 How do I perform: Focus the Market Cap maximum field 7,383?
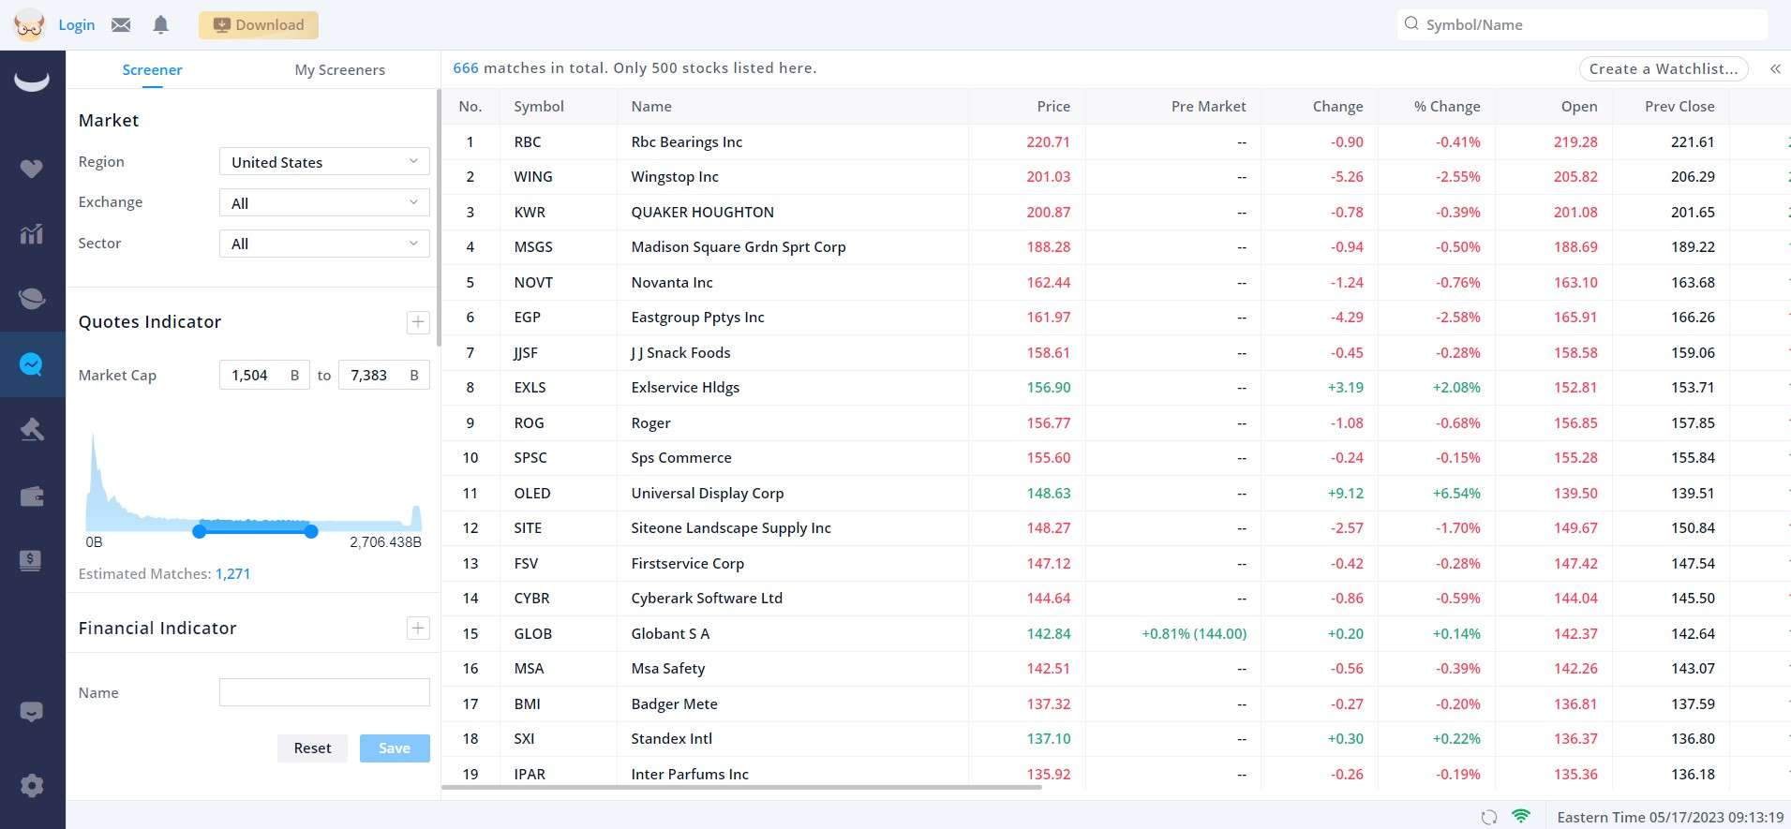click(x=384, y=375)
